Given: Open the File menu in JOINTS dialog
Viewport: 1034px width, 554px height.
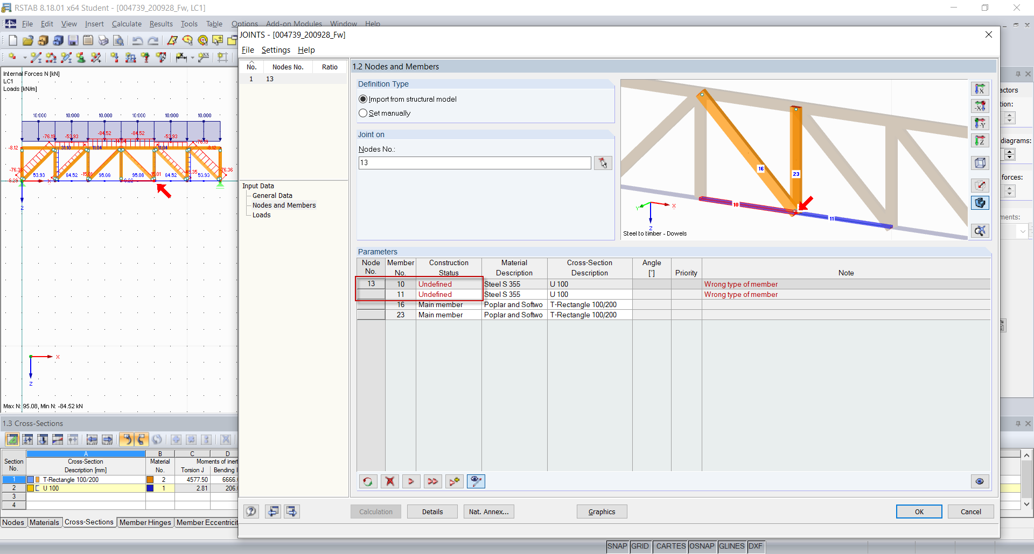Looking at the screenshot, I should point(248,50).
